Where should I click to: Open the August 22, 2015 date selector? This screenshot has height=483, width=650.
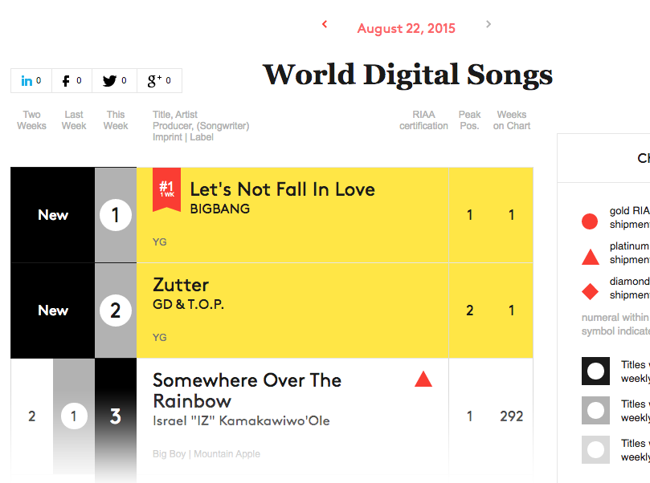coord(407,28)
